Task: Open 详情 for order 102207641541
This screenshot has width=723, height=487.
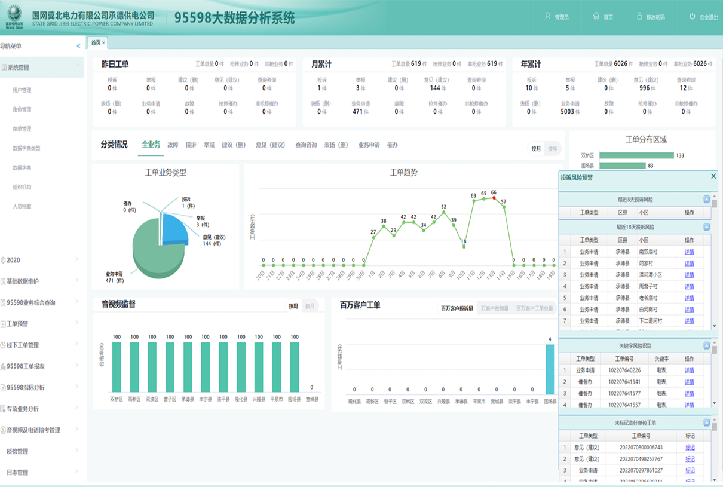Action: [x=689, y=382]
